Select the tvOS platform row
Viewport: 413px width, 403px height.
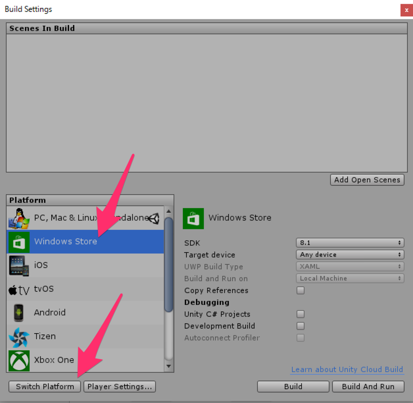(85, 289)
